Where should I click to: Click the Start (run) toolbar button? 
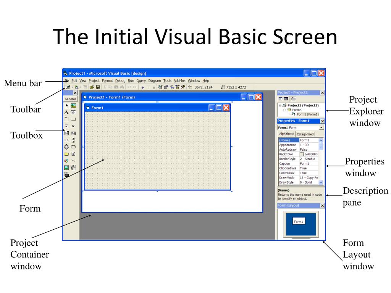tap(143, 87)
